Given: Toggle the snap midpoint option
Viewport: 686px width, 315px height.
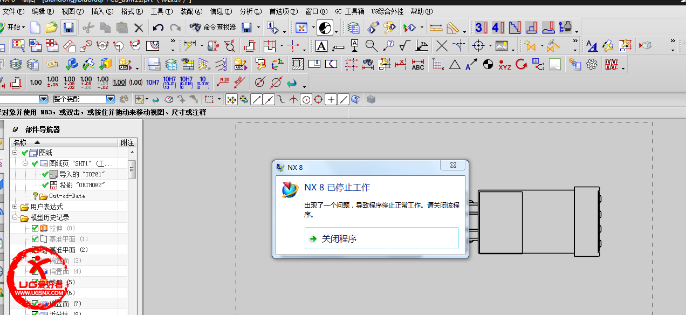Looking at the screenshot, I should click(269, 99).
